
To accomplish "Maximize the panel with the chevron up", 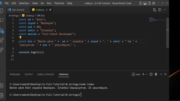I will tap(161, 74).
